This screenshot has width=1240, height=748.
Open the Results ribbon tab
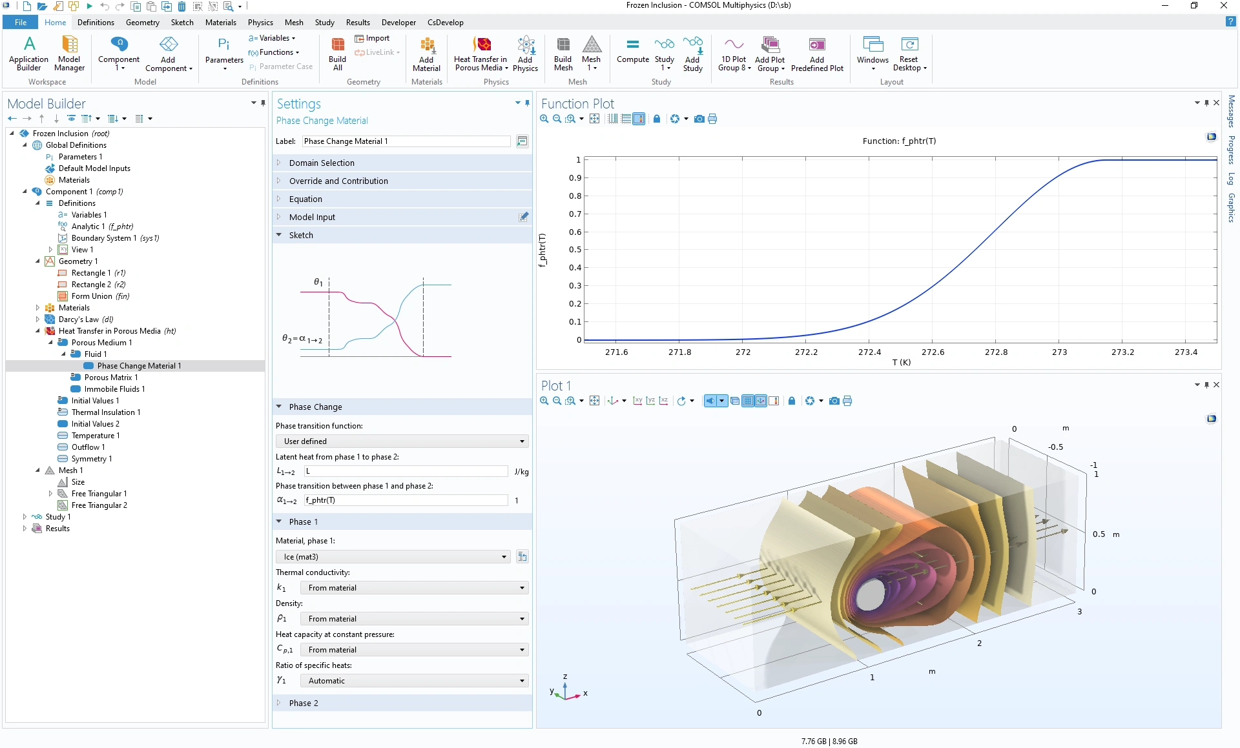tap(357, 22)
